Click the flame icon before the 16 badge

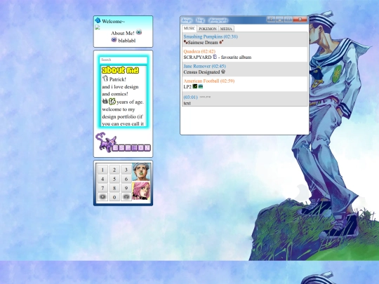(x=105, y=101)
